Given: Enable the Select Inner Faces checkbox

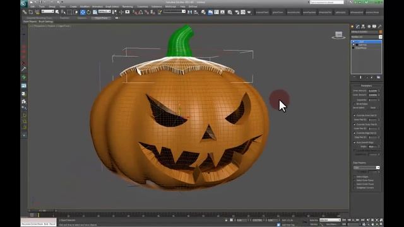Looking at the screenshot, I should point(355,180).
